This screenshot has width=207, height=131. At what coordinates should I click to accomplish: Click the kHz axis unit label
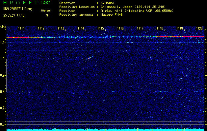(3, 27)
